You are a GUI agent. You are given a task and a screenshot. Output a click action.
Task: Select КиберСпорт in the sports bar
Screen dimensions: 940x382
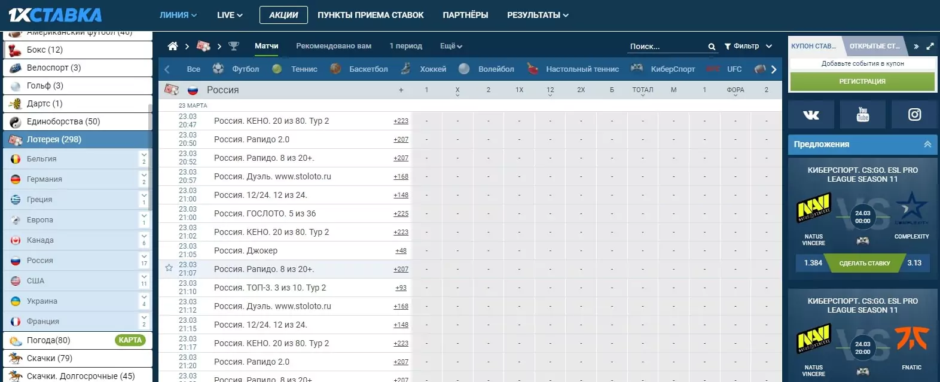click(x=663, y=69)
